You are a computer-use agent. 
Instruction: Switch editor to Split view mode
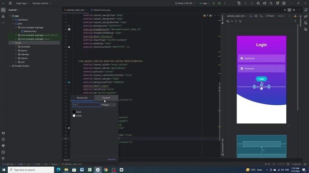pyautogui.click(x=289, y=10)
